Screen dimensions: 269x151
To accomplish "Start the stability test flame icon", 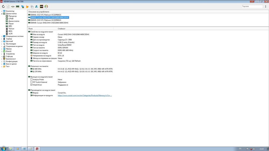I will (x=27, y=6).
